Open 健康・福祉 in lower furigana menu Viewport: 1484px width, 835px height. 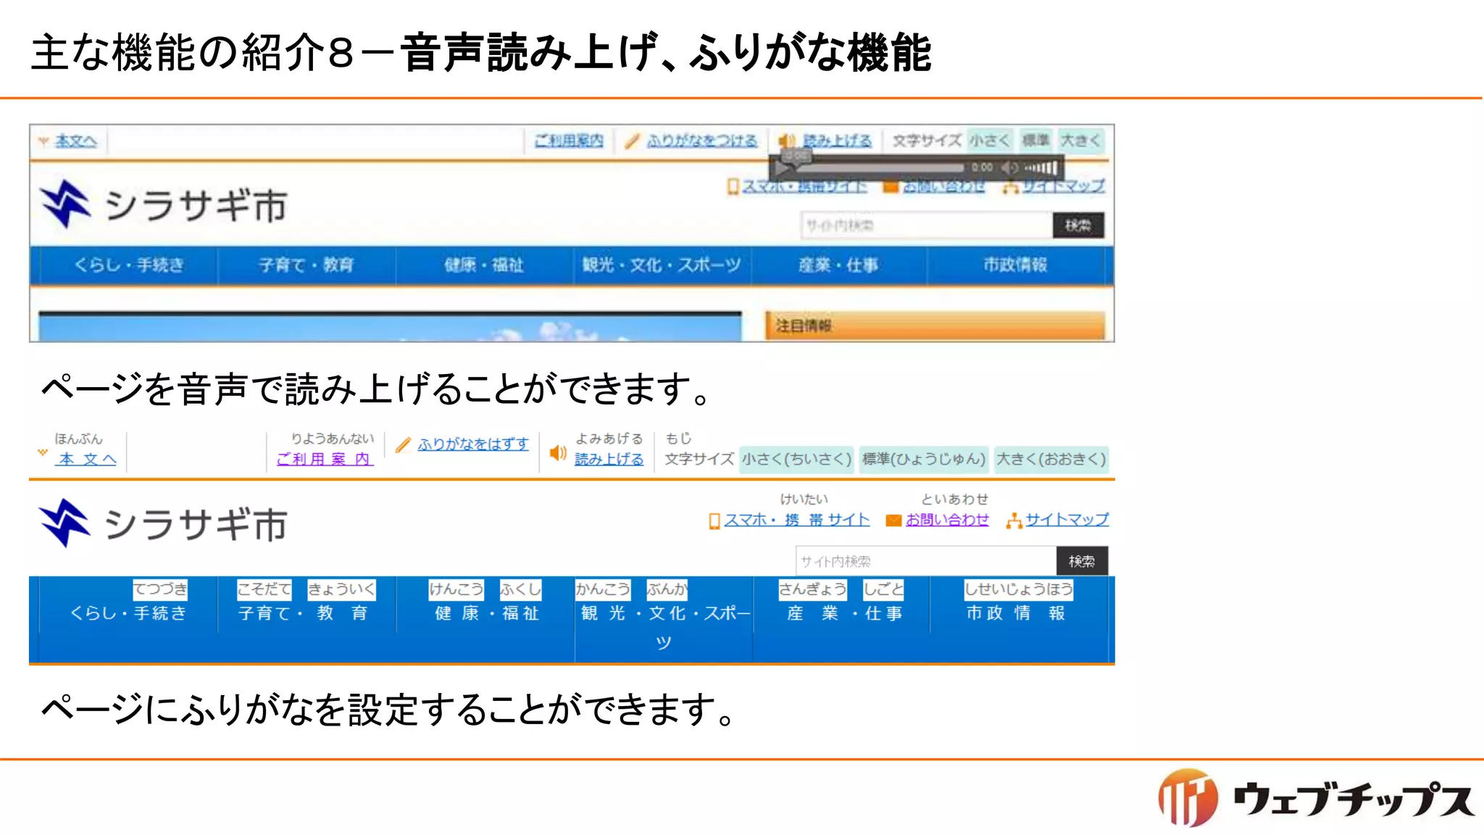click(487, 613)
